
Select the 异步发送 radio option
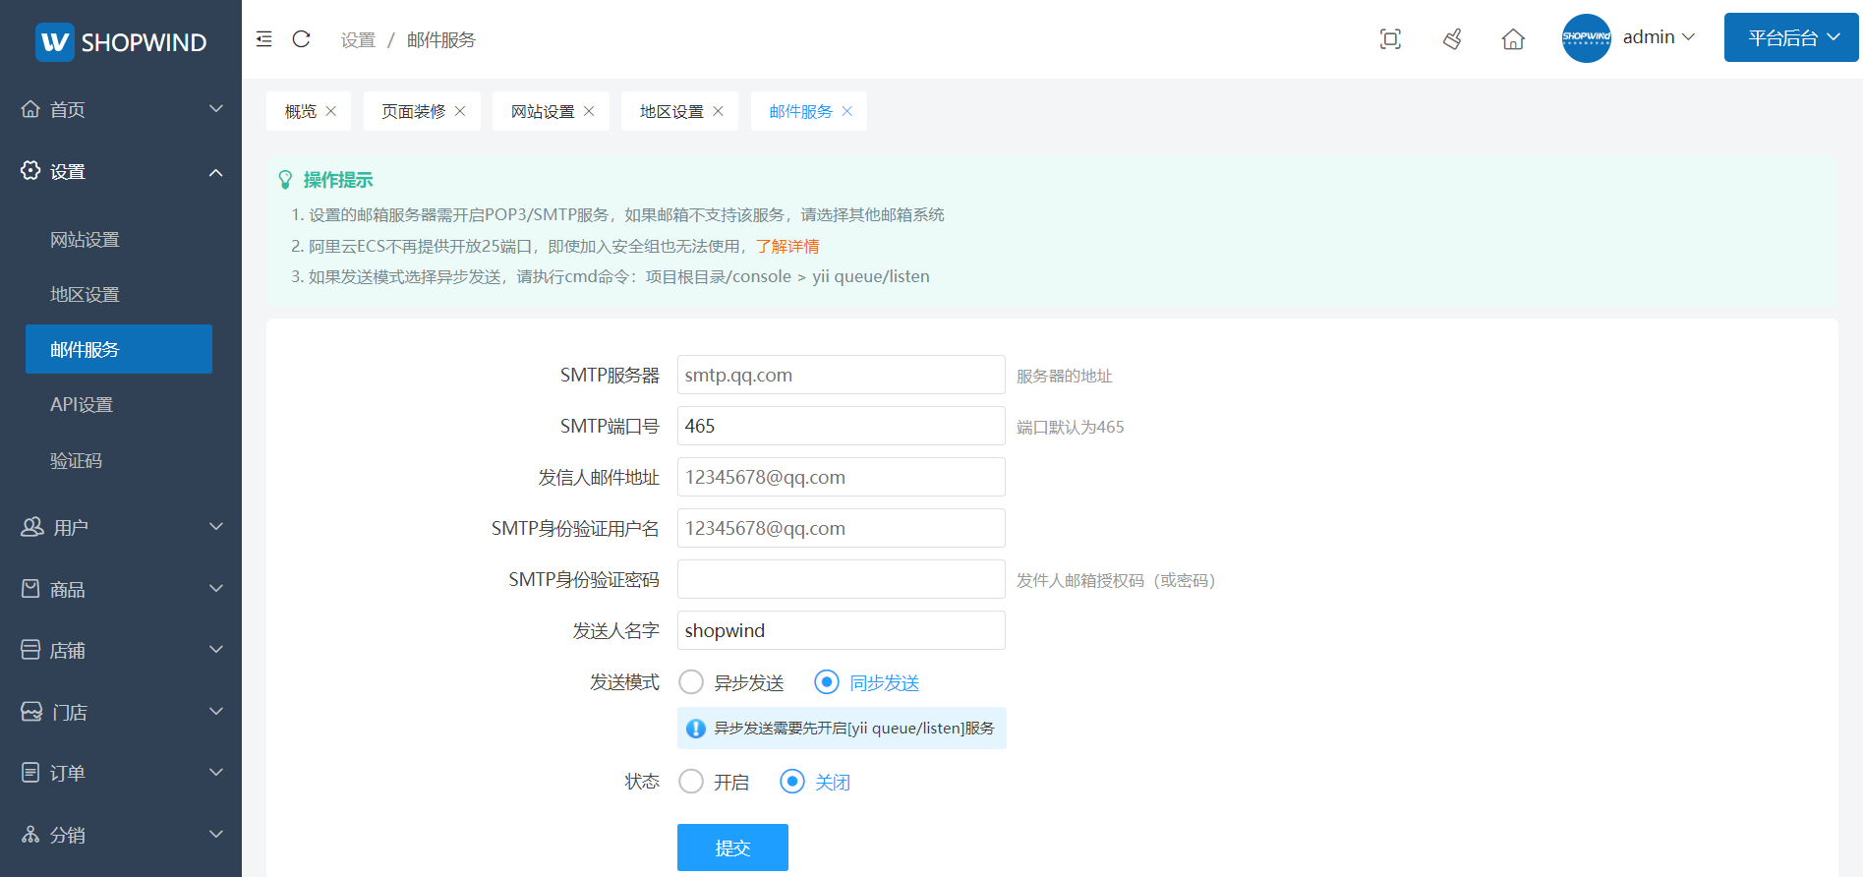[x=731, y=682]
